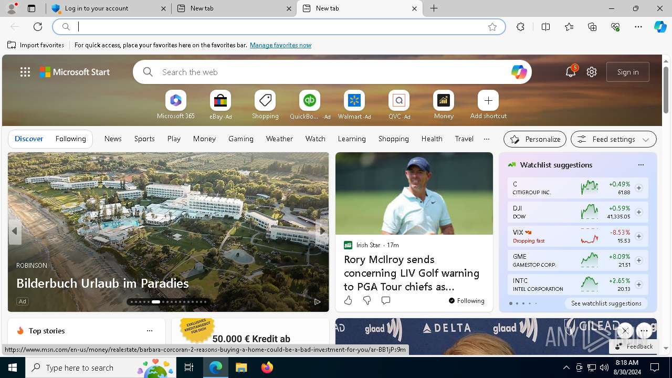Open Copilot in the web search box

pyautogui.click(x=519, y=72)
